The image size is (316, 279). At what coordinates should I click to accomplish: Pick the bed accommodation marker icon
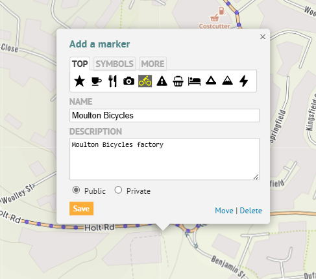194,81
